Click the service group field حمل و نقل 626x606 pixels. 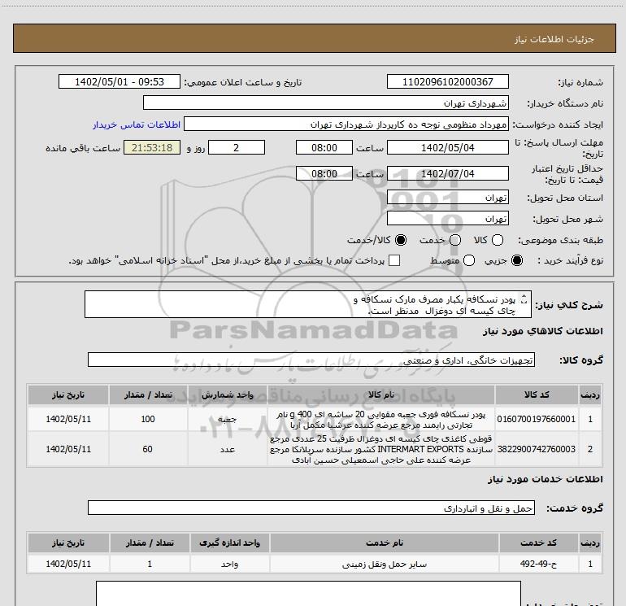[311, 508]
